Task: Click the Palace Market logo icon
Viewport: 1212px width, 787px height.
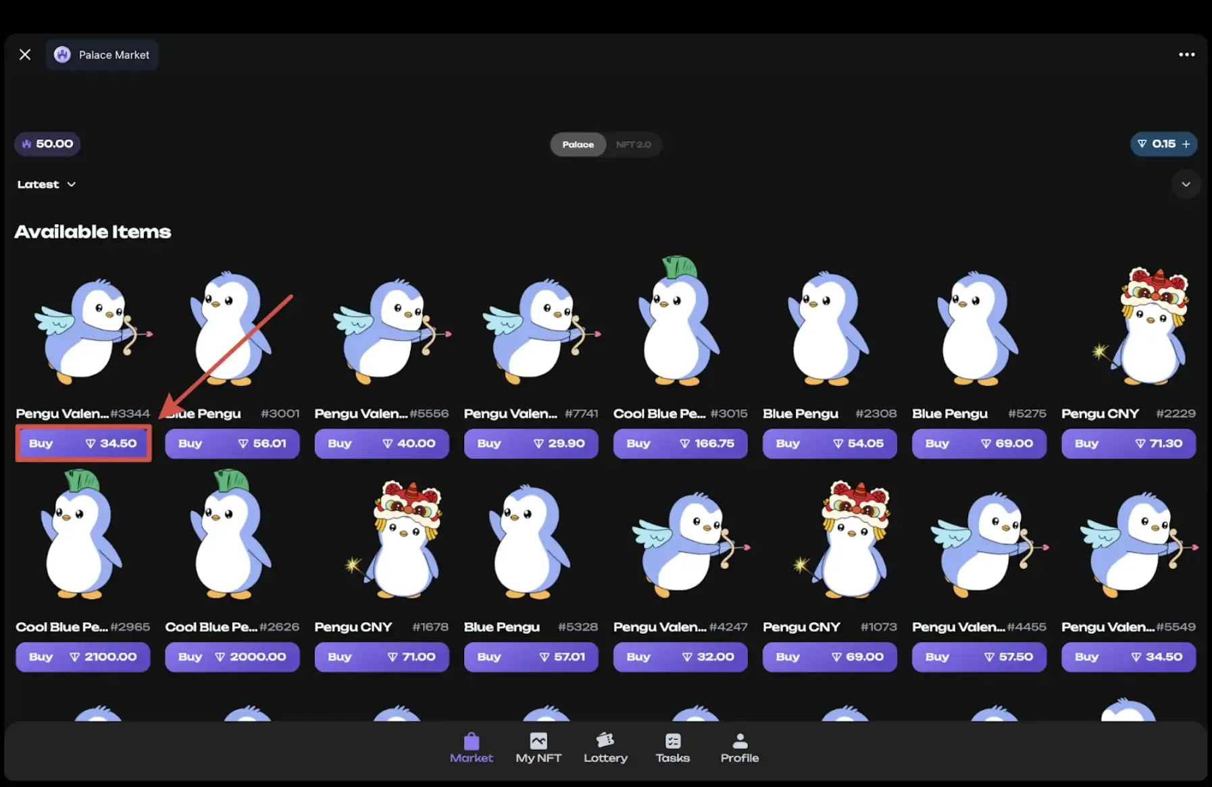Action: pyautogui.click(x=61, y=54)
